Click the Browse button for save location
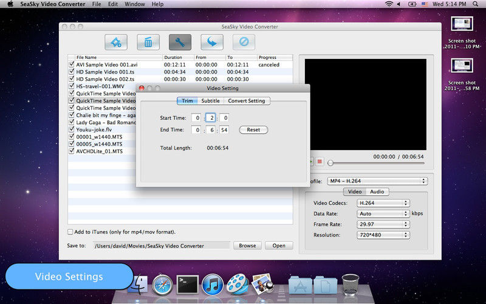This screenshot has width=486, height=304. [x=247, y=246]
